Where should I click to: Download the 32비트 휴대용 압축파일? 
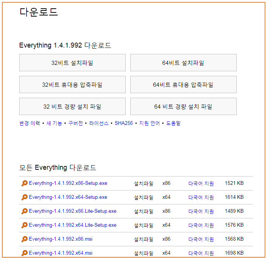click(72, 84)
